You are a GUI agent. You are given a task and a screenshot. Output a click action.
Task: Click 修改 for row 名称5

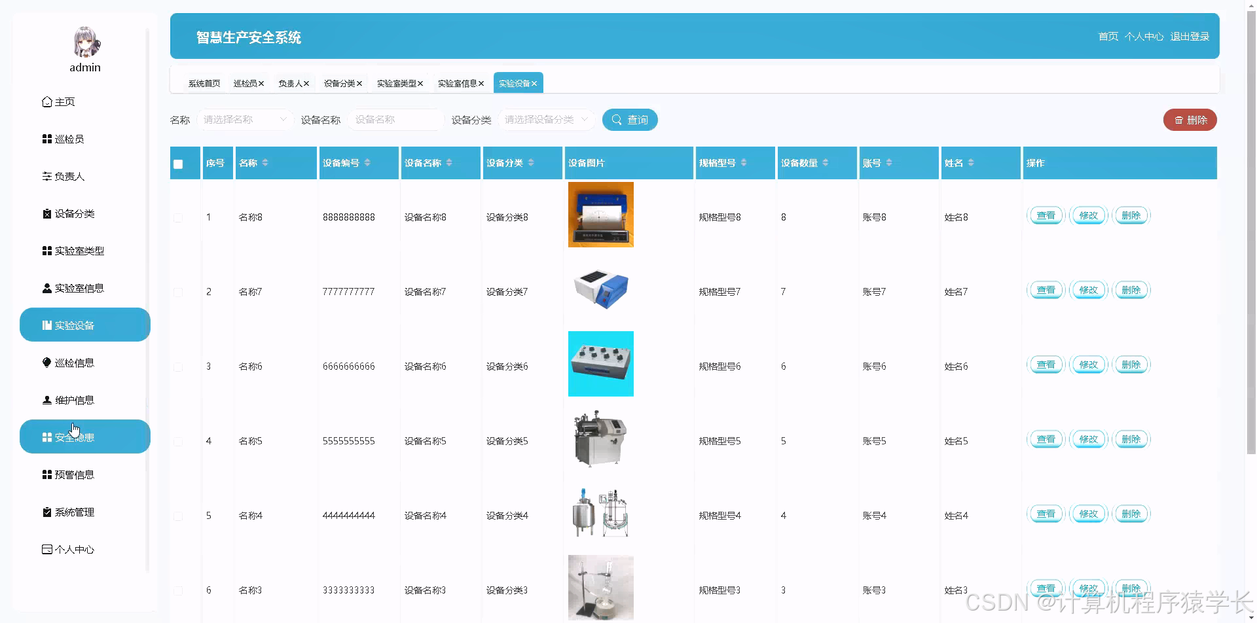[1089, 439]
